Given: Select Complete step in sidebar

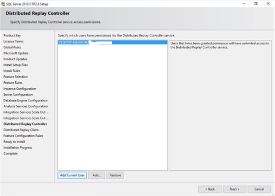Looking at the screenshot, I should pyautogui.click(x=10, y=154).
